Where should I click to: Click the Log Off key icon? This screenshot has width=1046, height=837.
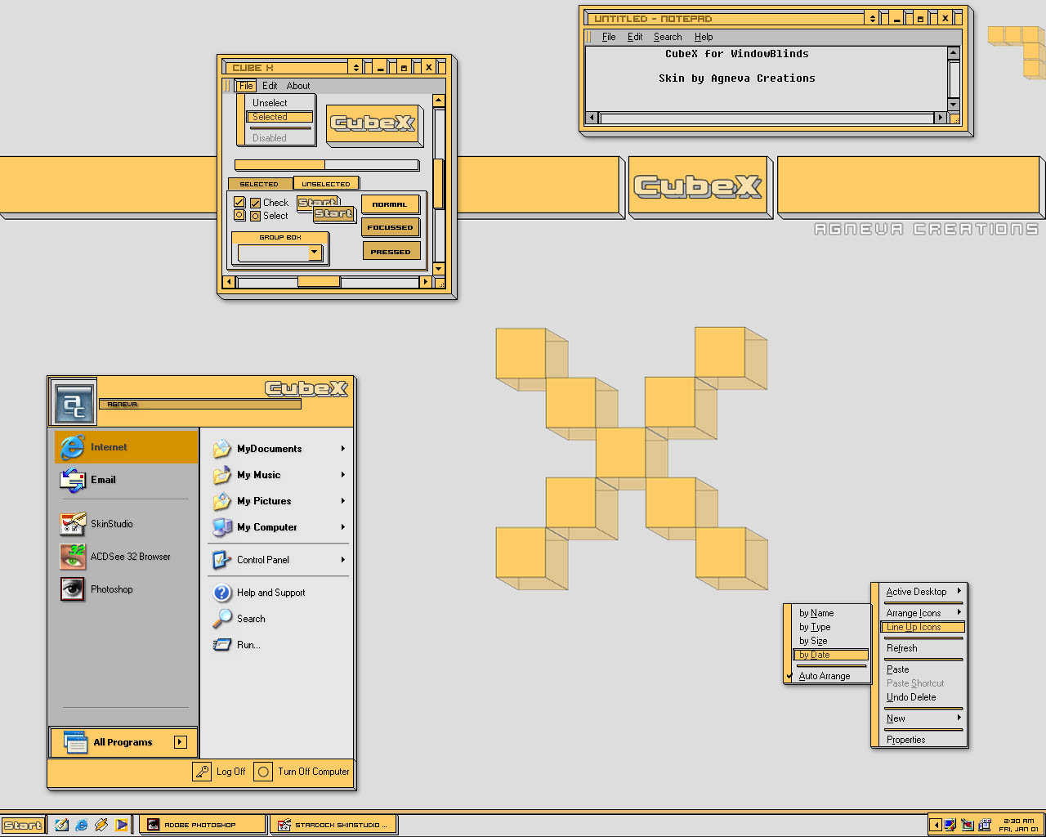point(202,772)
